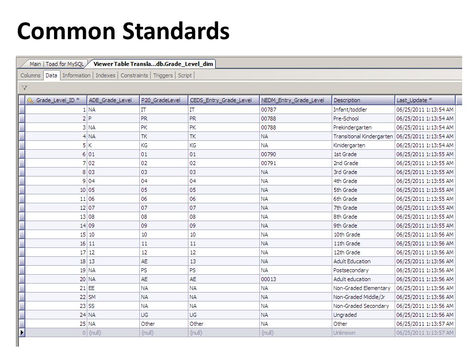
Task: Select the Data tab
Action: (51, 75)
